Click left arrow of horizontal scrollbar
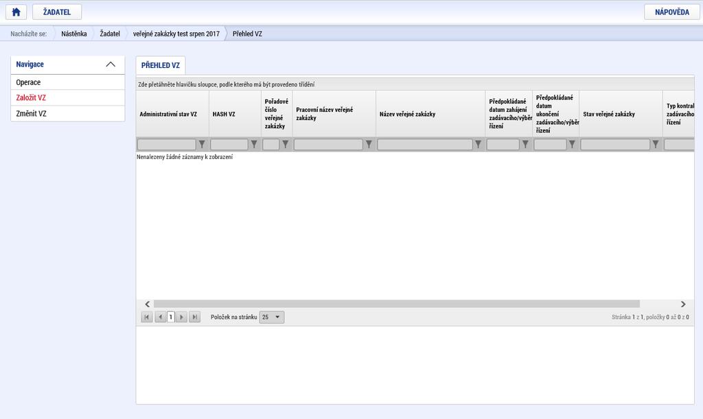The image size is (703, 419). [147, 304]
